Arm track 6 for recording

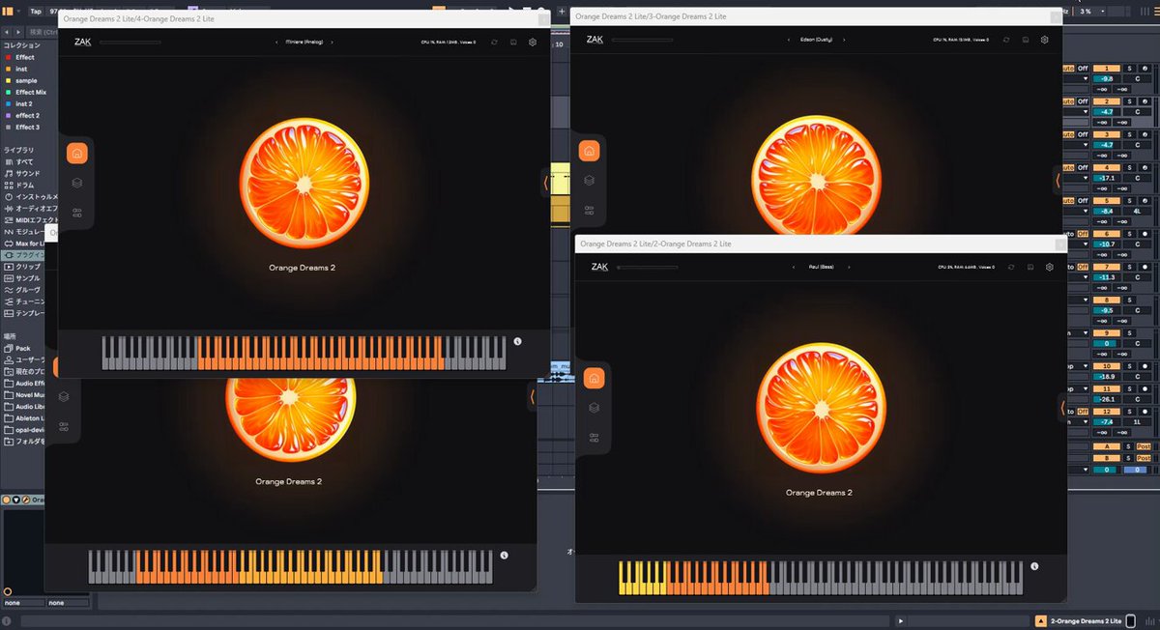pyautogui.click(x=1145, y=233)
